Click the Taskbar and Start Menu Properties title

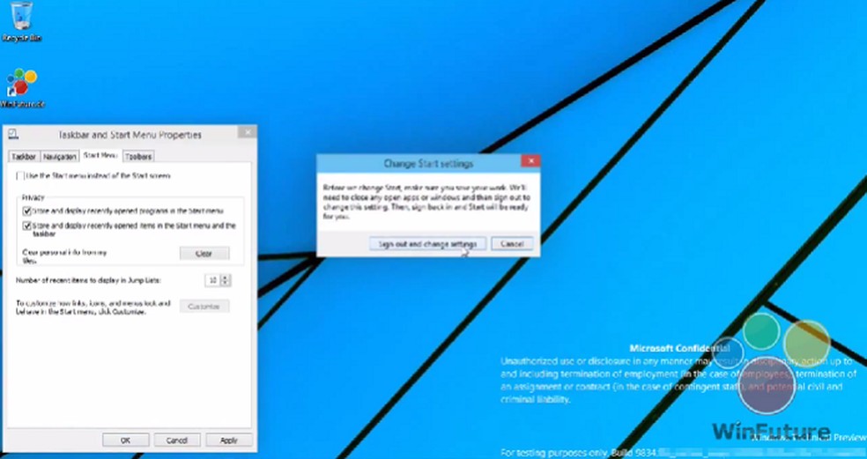[x=130, y=135]
